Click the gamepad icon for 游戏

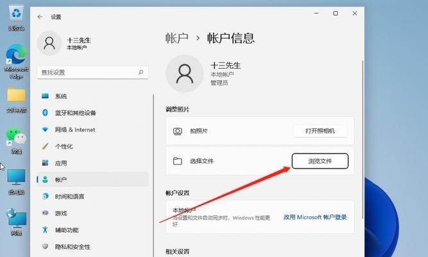[46, 213]
